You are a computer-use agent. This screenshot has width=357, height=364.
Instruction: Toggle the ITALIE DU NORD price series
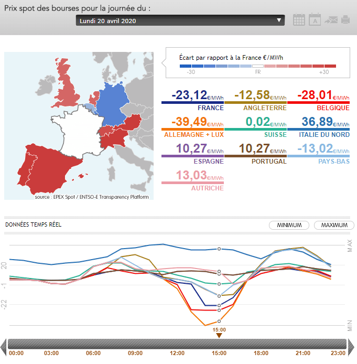click(x=319, y=126)
